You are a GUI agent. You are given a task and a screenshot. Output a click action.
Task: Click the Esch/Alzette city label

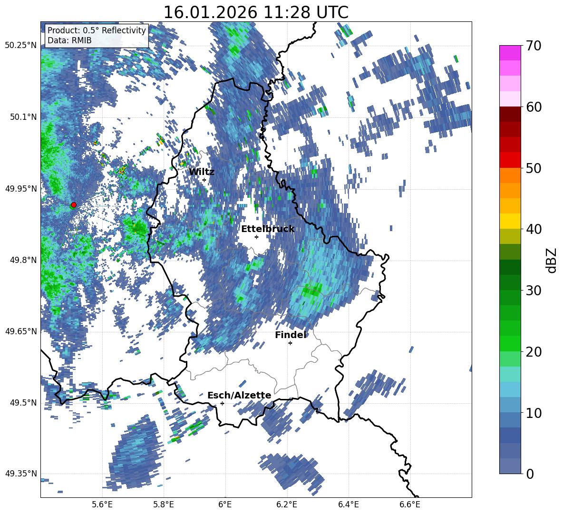239,395
